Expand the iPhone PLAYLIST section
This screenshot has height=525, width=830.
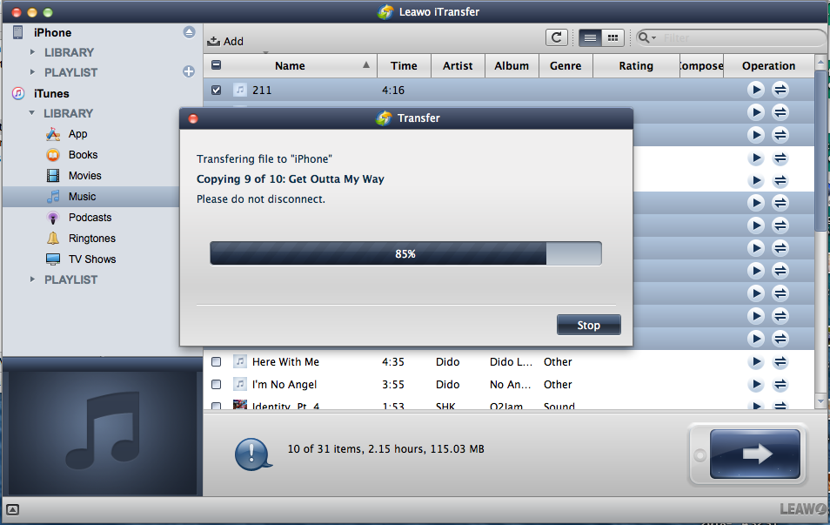pos(33,72)
